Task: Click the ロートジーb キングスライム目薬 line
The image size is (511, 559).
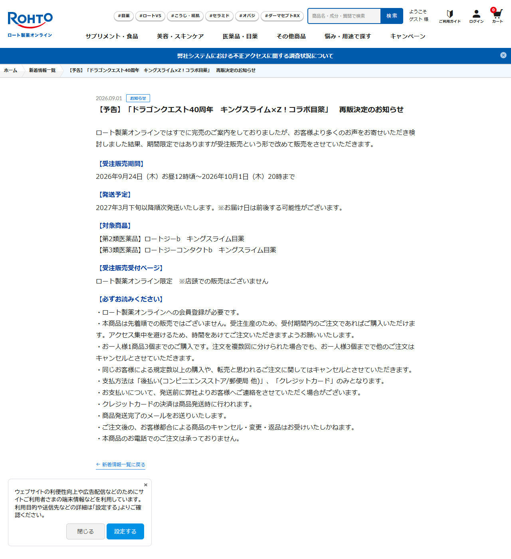Action: [170, 239]
